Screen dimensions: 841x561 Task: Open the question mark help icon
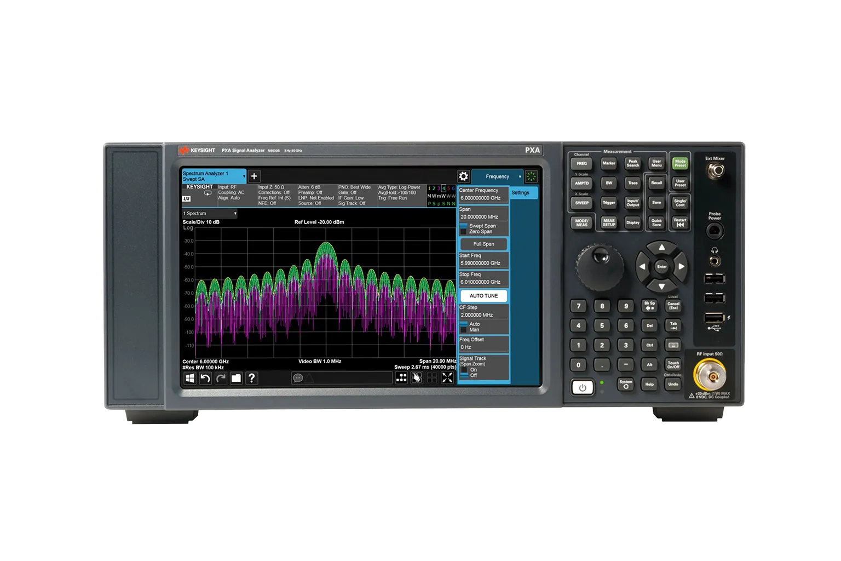tap(251, 378)
